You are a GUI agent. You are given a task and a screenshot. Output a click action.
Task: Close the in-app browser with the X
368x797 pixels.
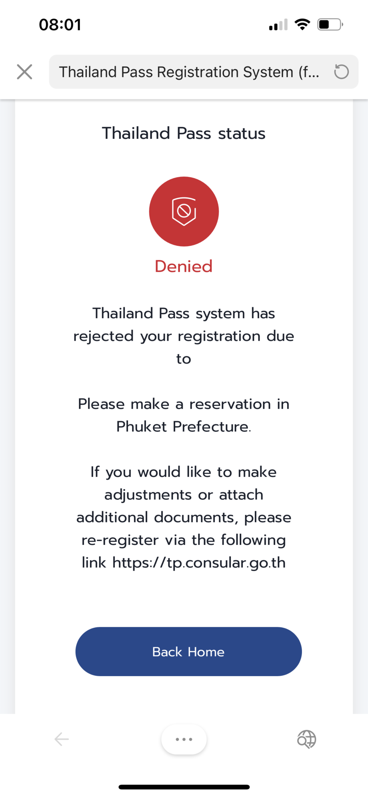24,72
